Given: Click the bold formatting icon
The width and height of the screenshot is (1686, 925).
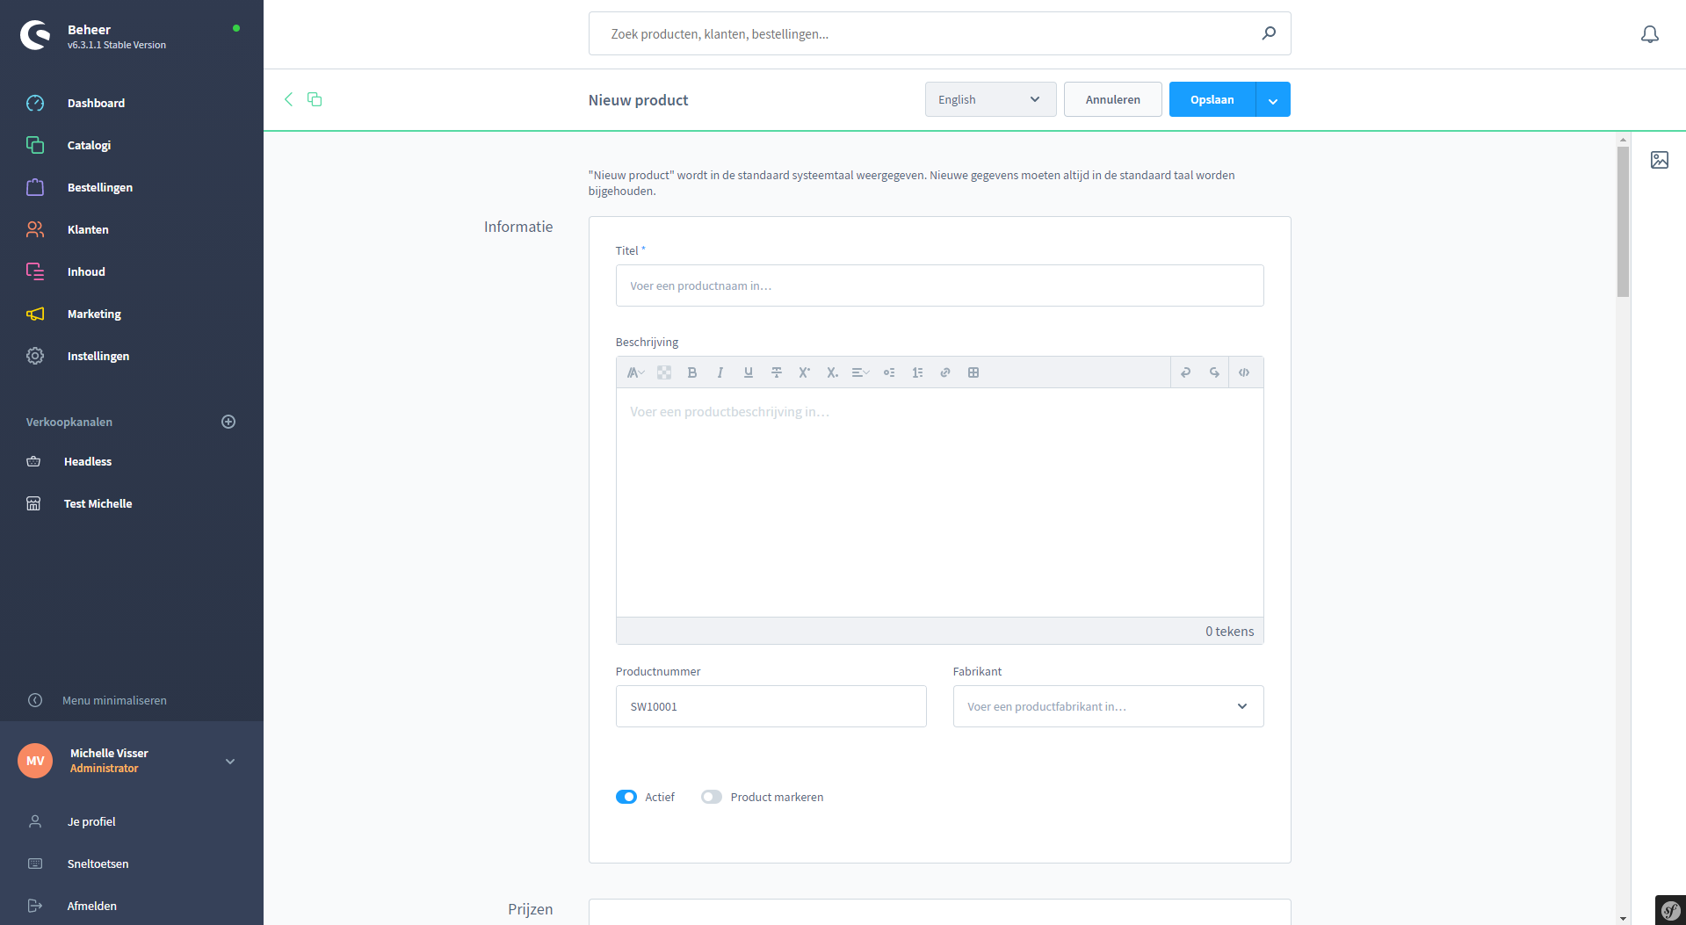Looking at the screenshot, I should pos(692,372).
